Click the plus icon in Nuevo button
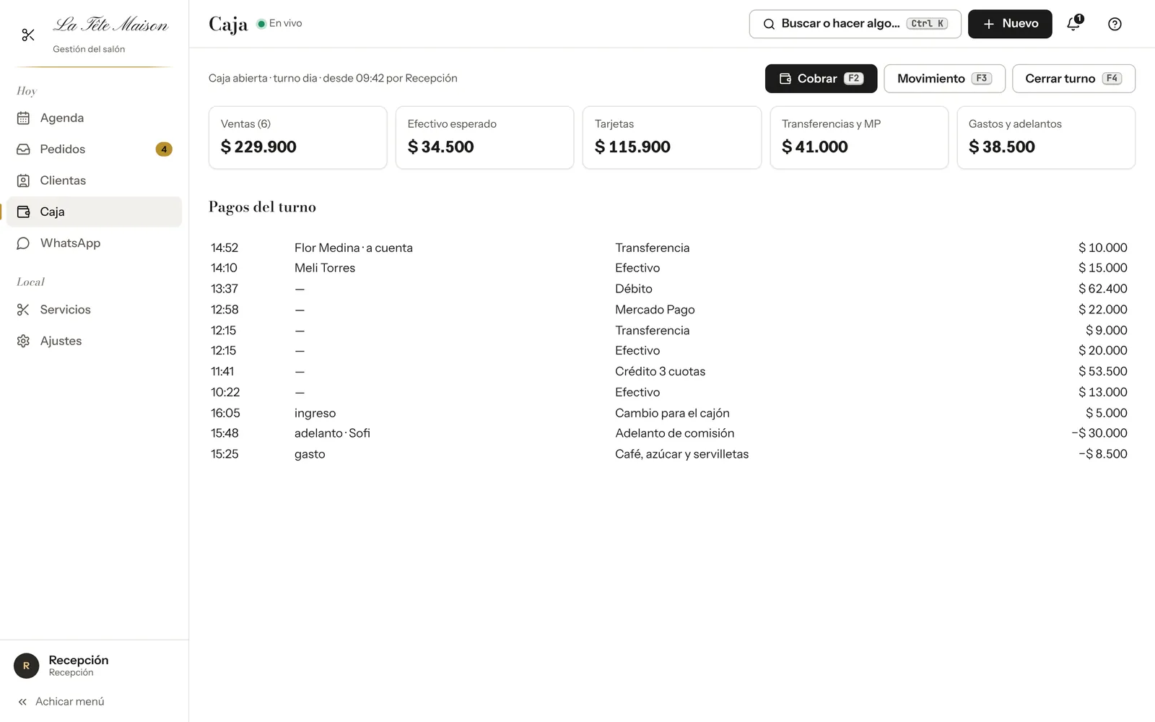Viewport: 1155px width, 722px height. [988, 24]
